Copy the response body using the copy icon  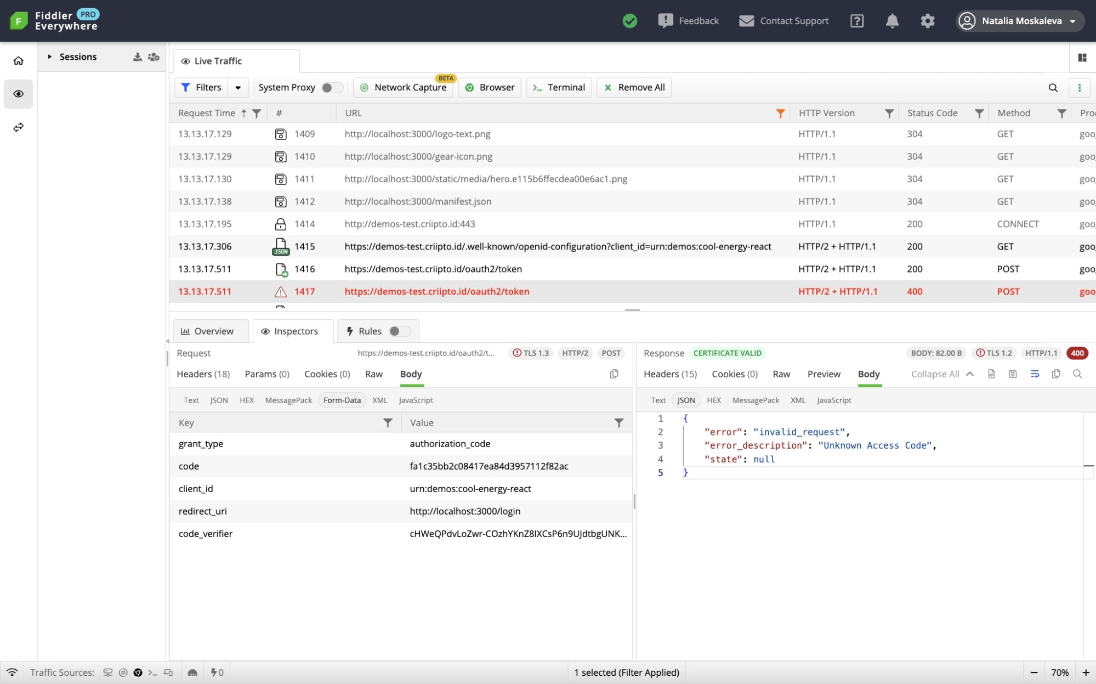click(1055, 374)
